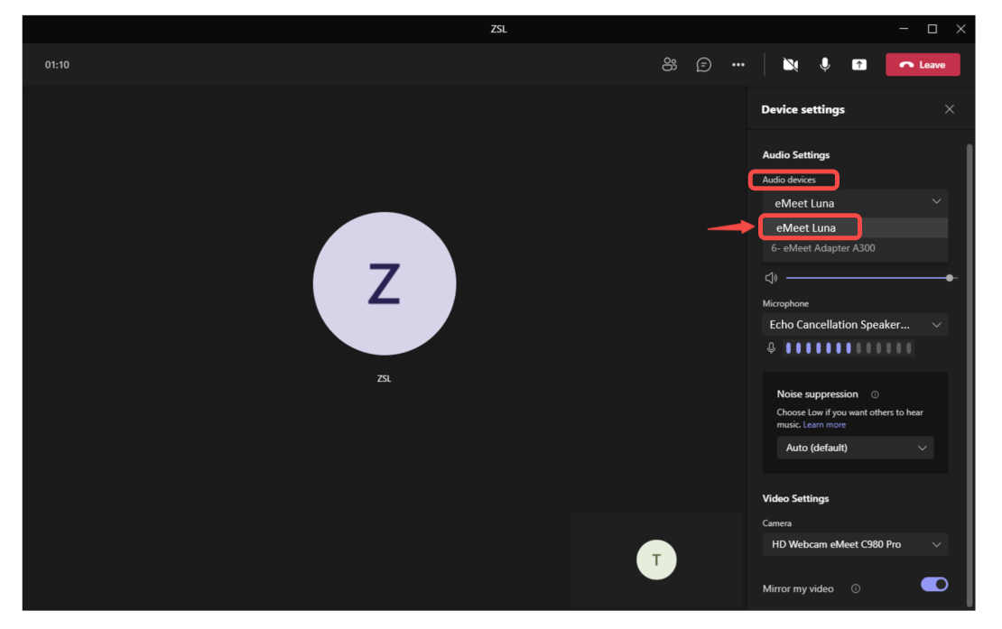Mute the microphone in meeting toolbar
Screen dimensions: 1002x629
point(824,65)
